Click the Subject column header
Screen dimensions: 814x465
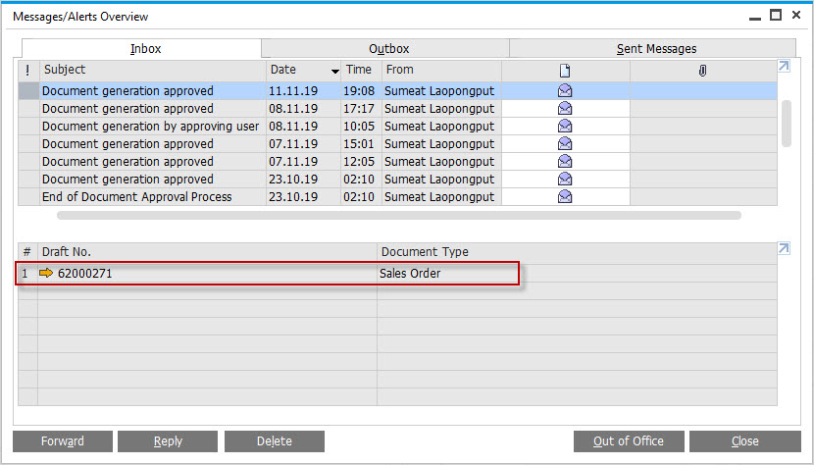point(153,70)
